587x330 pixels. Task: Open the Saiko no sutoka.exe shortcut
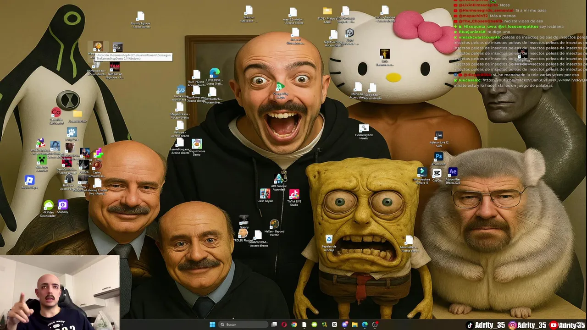pyautogui.click(x=248, y=14)
